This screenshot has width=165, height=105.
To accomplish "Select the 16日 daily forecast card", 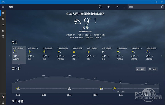I will (108, 55).
